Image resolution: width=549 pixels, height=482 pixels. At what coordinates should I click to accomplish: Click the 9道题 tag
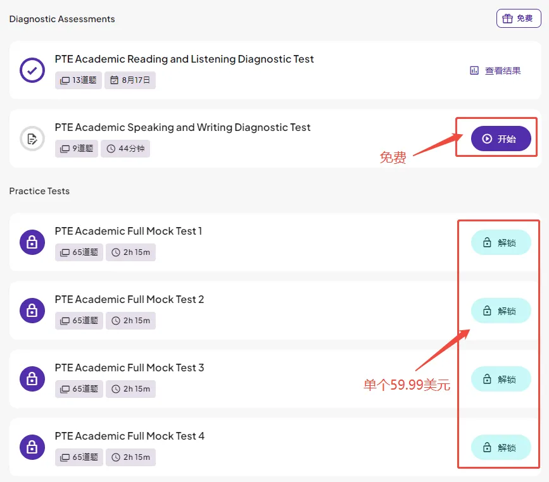click(77, 149)
